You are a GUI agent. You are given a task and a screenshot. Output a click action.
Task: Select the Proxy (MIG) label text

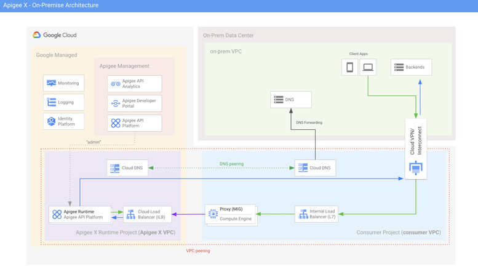click(231, 209)
